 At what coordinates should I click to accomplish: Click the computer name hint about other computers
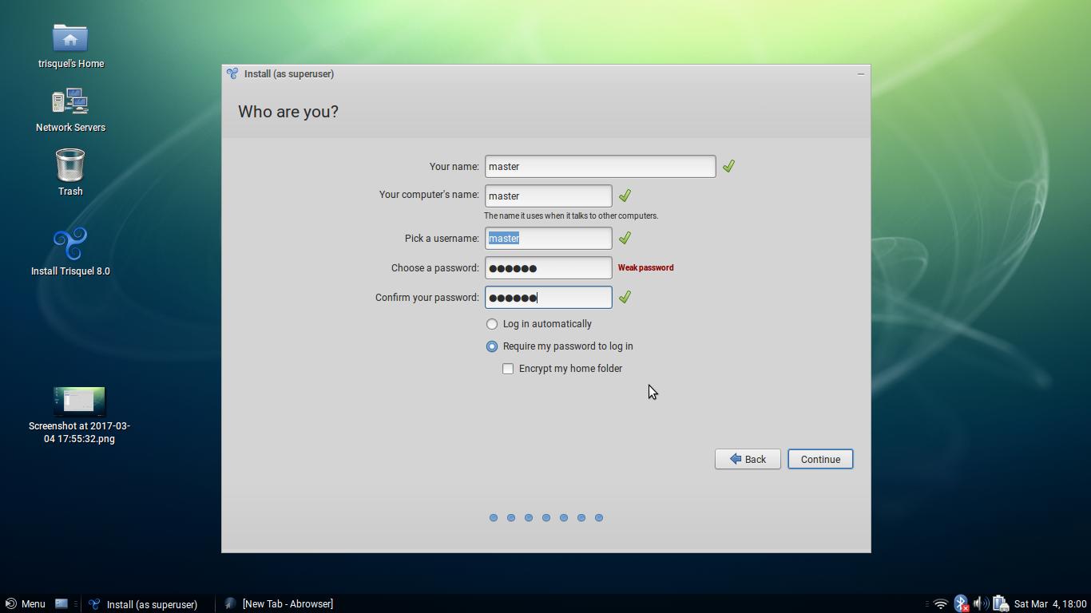(x=571, y=216)
